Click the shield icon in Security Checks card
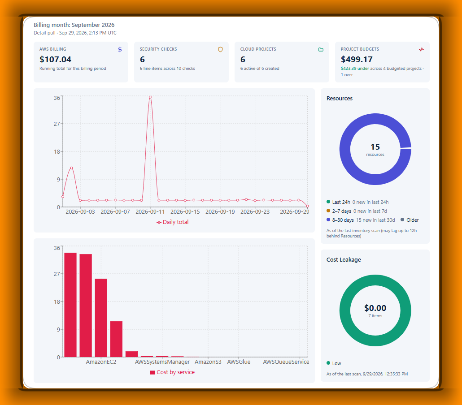The image size is (462, 405). click(220, 49)
